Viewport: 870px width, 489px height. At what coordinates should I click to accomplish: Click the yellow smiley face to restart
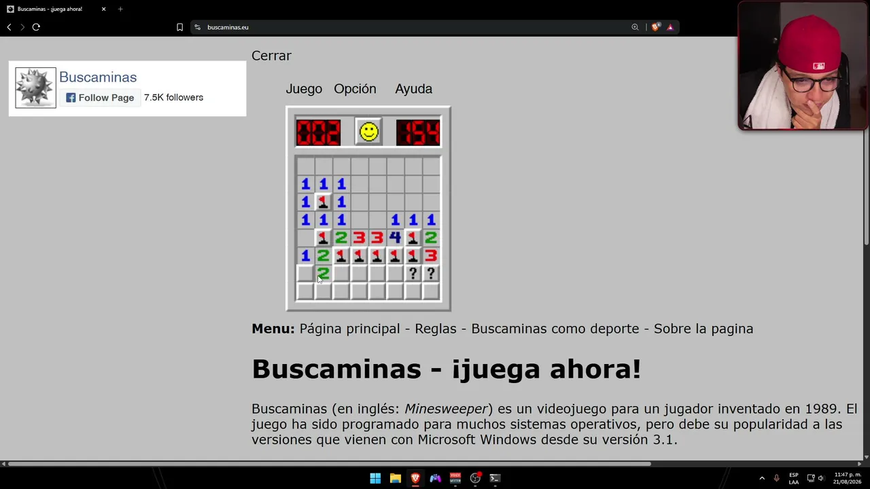click(x=368, y=132)
